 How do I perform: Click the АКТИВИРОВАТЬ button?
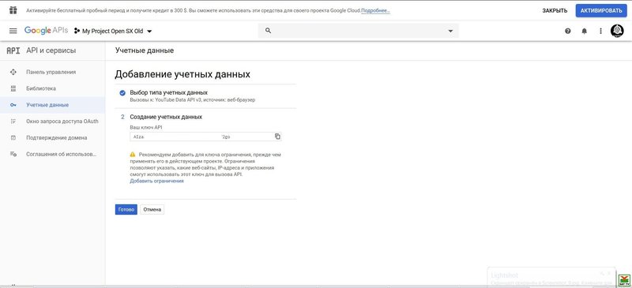(601, 10)
